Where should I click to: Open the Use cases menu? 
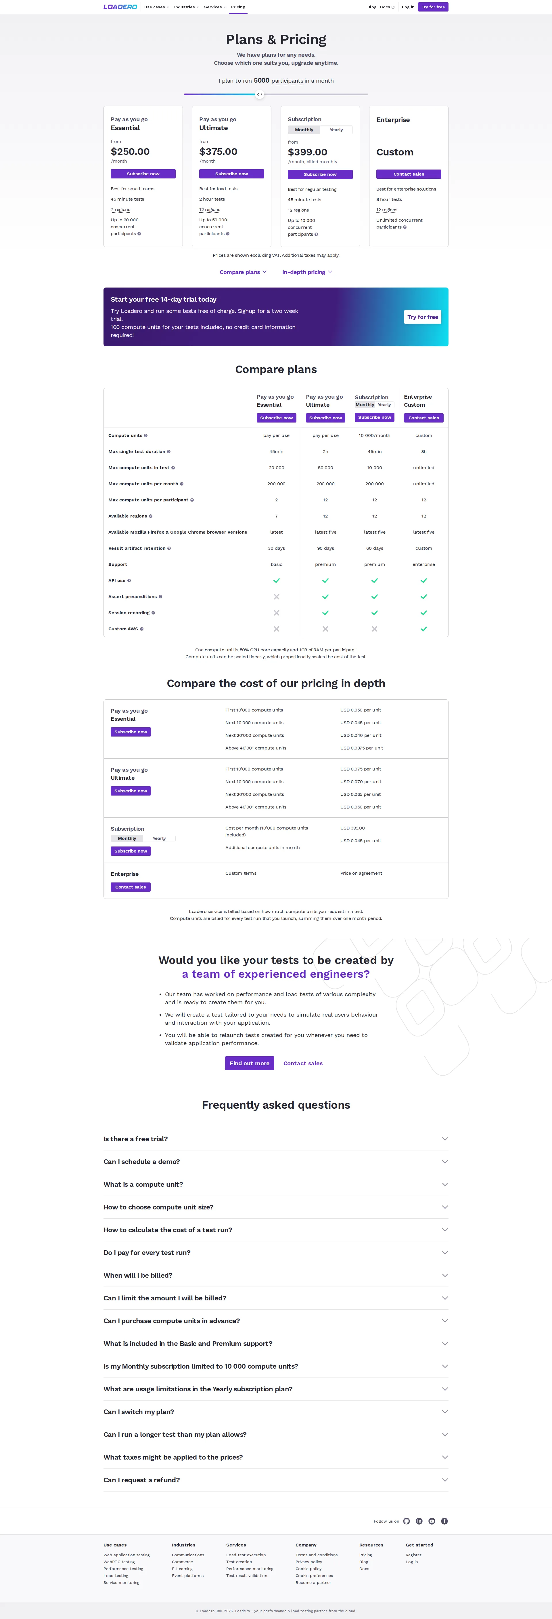coord(155,7)
